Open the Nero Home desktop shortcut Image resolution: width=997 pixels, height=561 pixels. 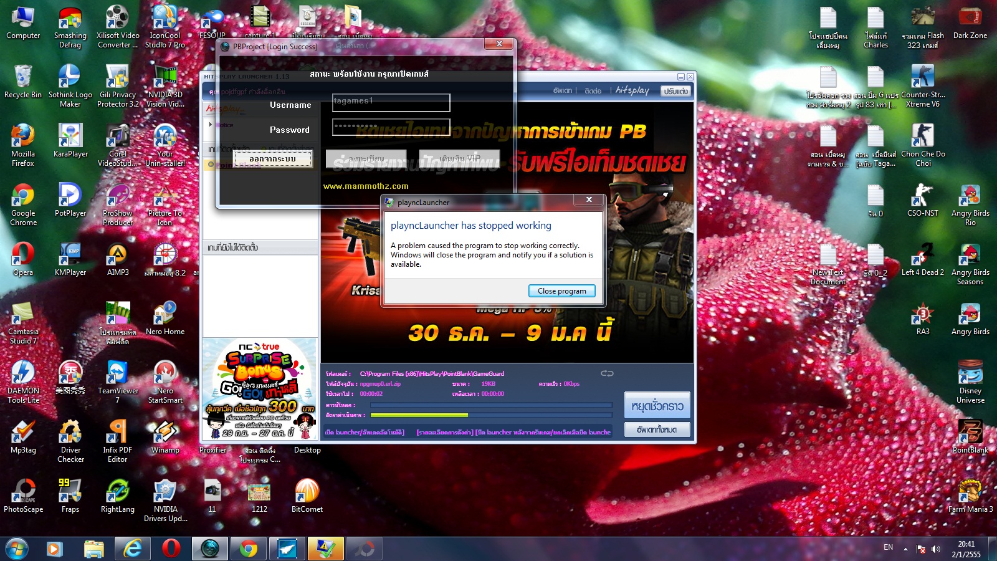tap(165, 319)
